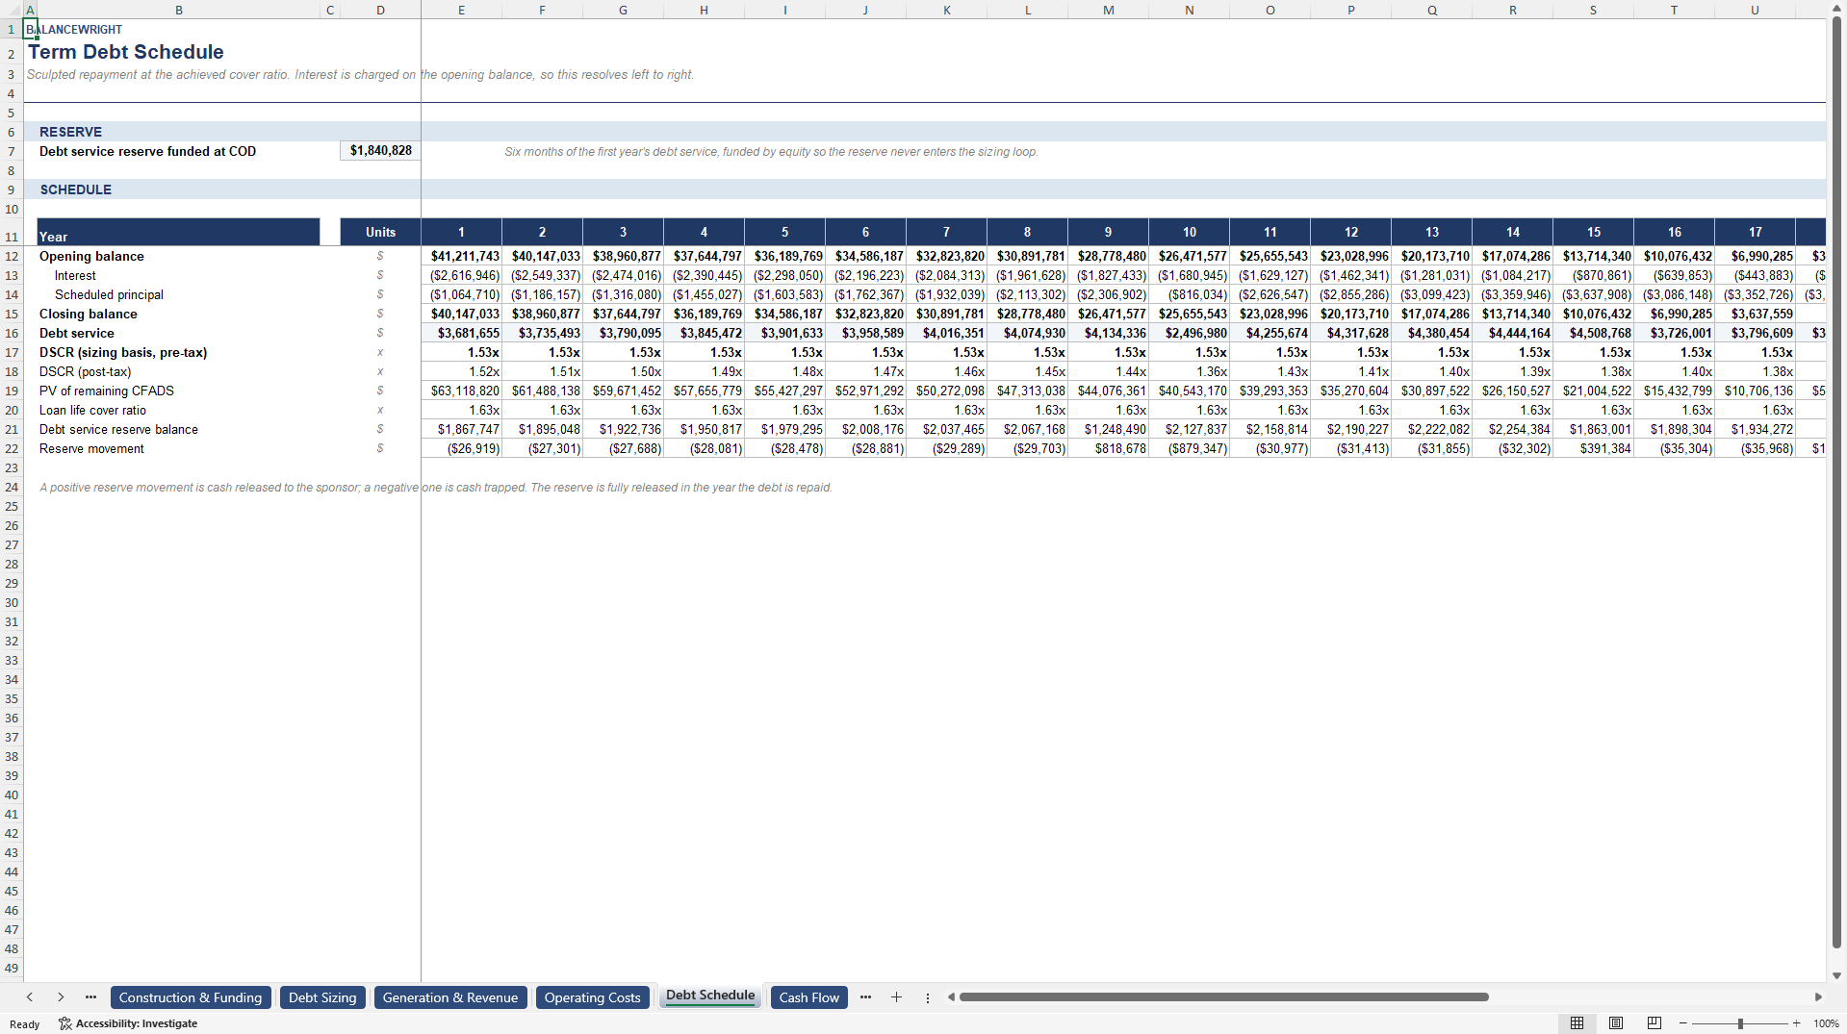Select year 17 closing balance $3,637,559
Screen dimensions: 1847x1034
[x=1755, y=314]
